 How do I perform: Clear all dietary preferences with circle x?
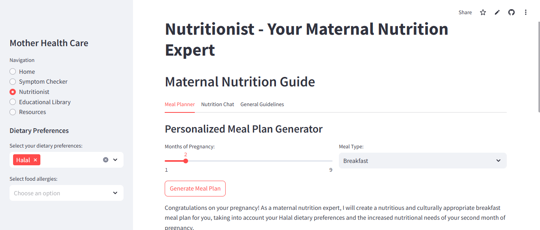106,160
